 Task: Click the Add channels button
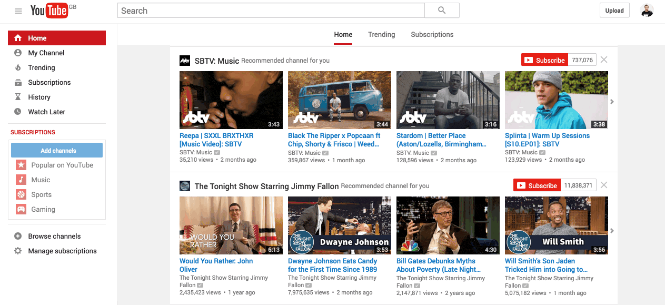(x=57, y=150)
